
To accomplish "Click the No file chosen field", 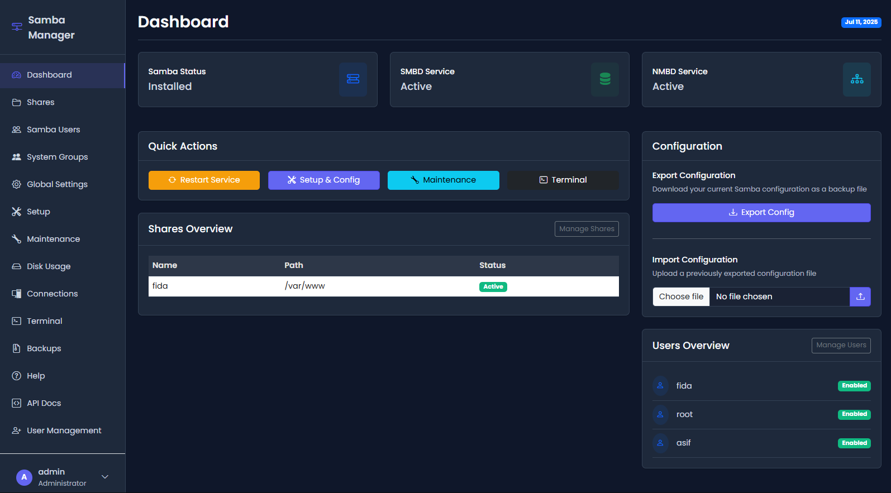I will [x=779, y=296].
